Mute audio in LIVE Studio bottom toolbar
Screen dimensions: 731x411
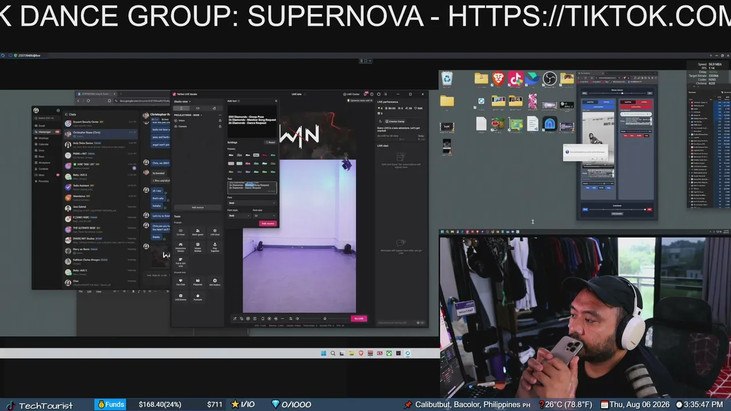tap(297, 319)
